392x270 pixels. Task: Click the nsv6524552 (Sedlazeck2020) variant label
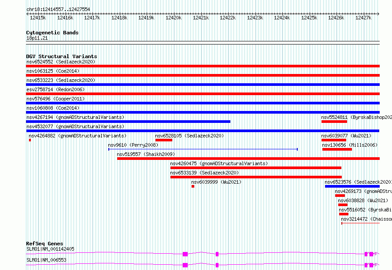pyautogui.click(x=61, y=62)
